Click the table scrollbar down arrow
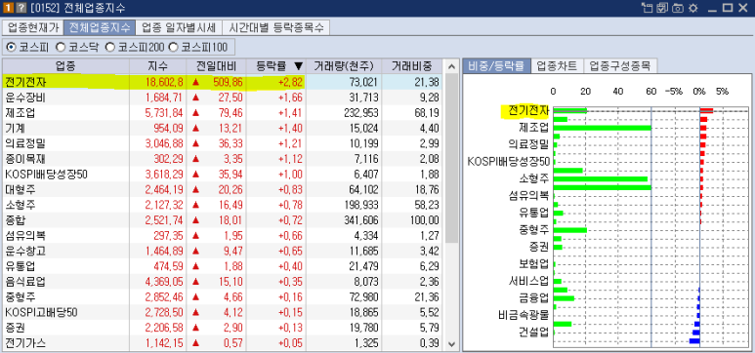755x353 pixels. (451, 344)
